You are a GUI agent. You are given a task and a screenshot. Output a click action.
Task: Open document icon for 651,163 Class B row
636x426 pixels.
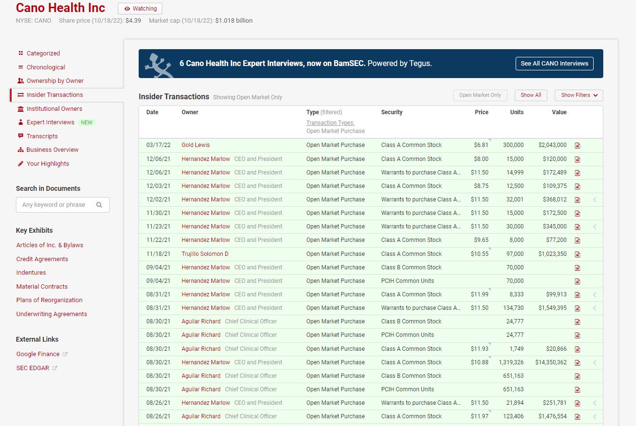[577, 376]
